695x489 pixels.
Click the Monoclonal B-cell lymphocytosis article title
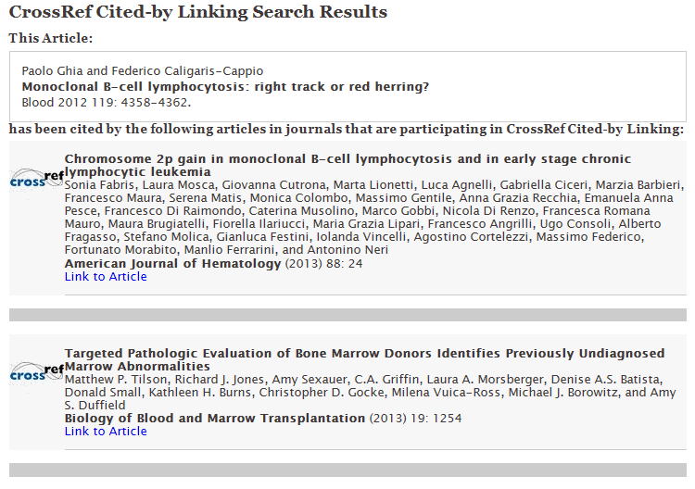[225, 86]
